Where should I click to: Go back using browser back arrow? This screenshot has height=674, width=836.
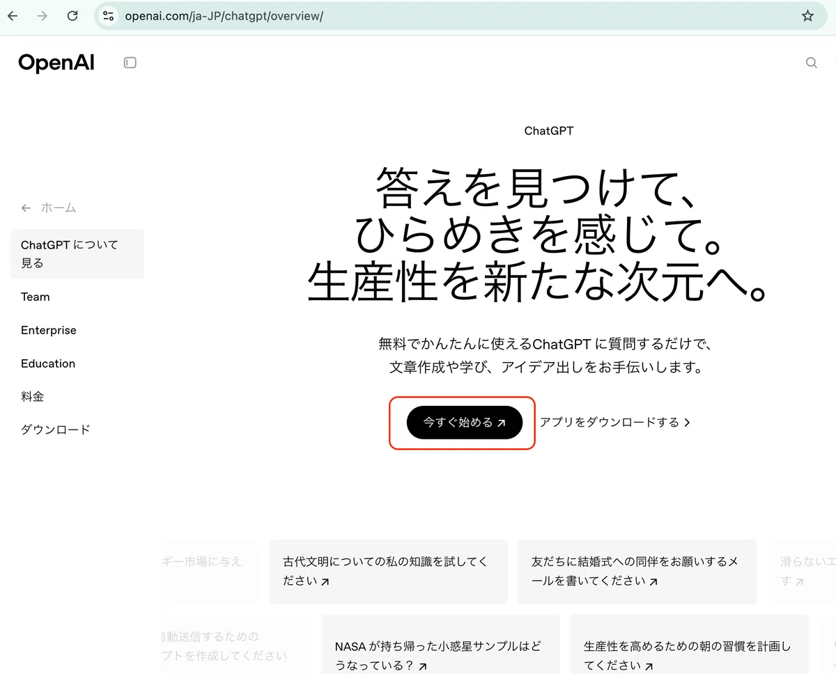13,16
